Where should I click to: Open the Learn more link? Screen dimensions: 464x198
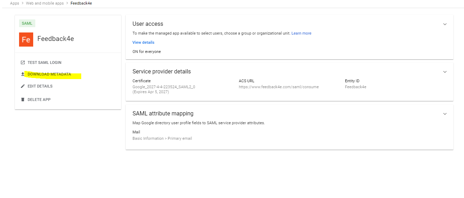coord(301,33)
